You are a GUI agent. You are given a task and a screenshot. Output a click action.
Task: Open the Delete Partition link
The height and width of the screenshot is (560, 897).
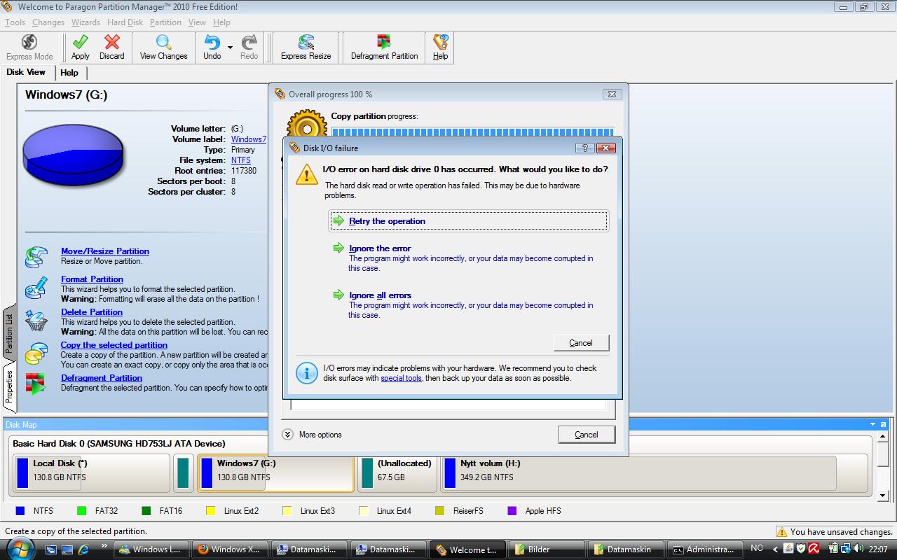(x=92, y=312)
